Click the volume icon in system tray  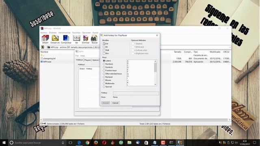tap(236, 142)
